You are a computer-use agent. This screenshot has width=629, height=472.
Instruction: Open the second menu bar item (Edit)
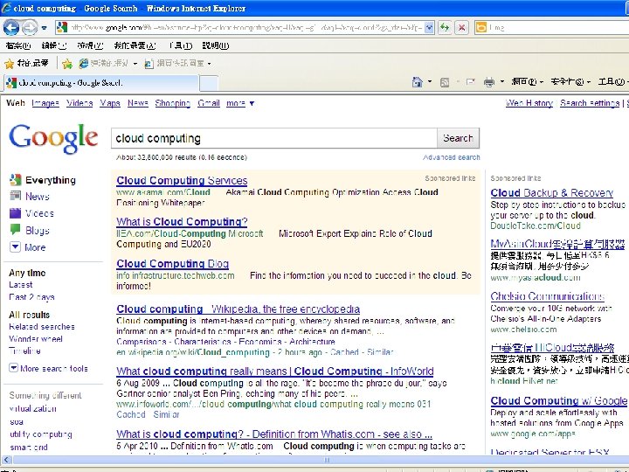coord(54,45)
